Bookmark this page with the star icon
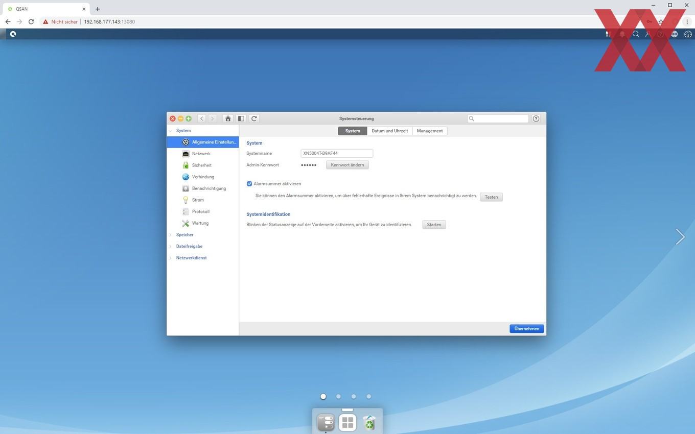 click(661, 22)
